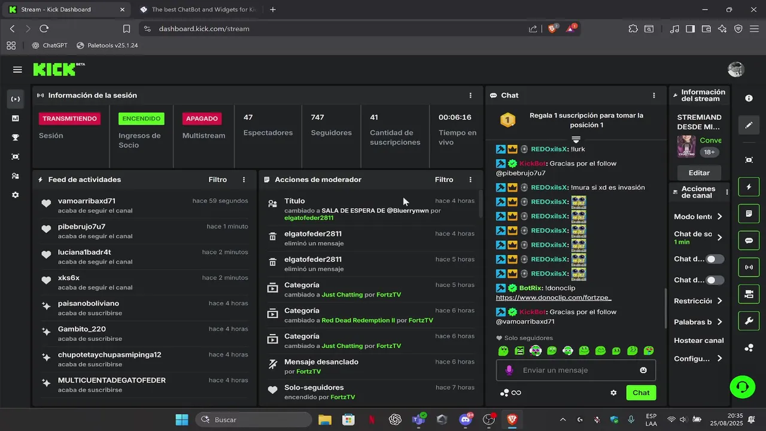
Task: Open the analytics chart icon in sidebar
Action: (x=16, y=119)
